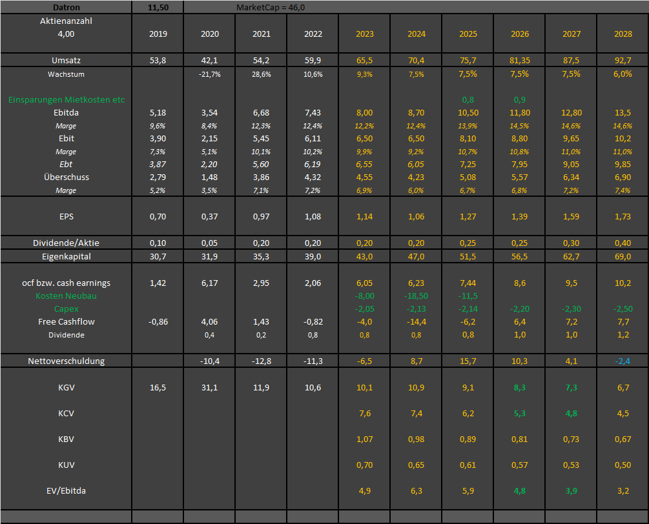Screen dimensions: 649x524
Task: Select Ebt 2024 value "6,05"
Action: click(416, 164)
